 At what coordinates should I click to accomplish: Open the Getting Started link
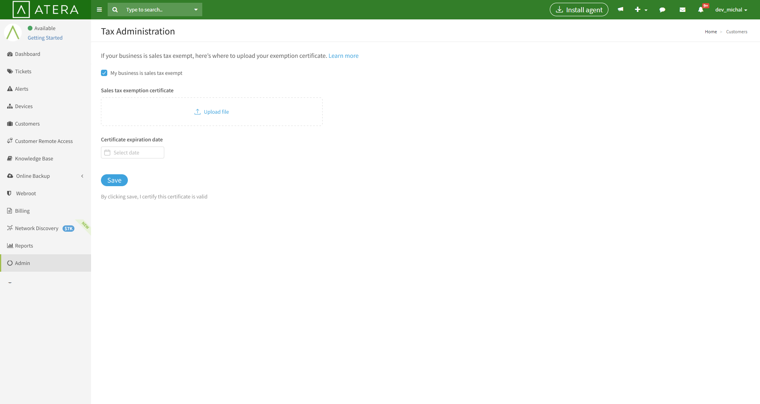click(45, 38)
